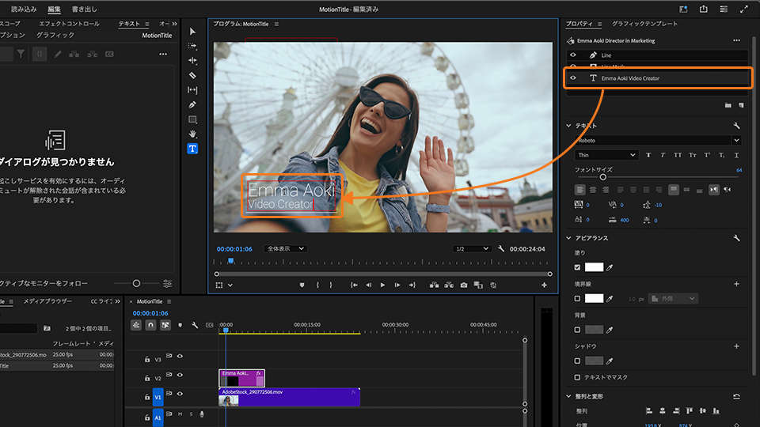The height and width of the screenshot is (427, 760).
Task: Enable the Shadow (シャドウ) checkbox
Action: [577, 361]
